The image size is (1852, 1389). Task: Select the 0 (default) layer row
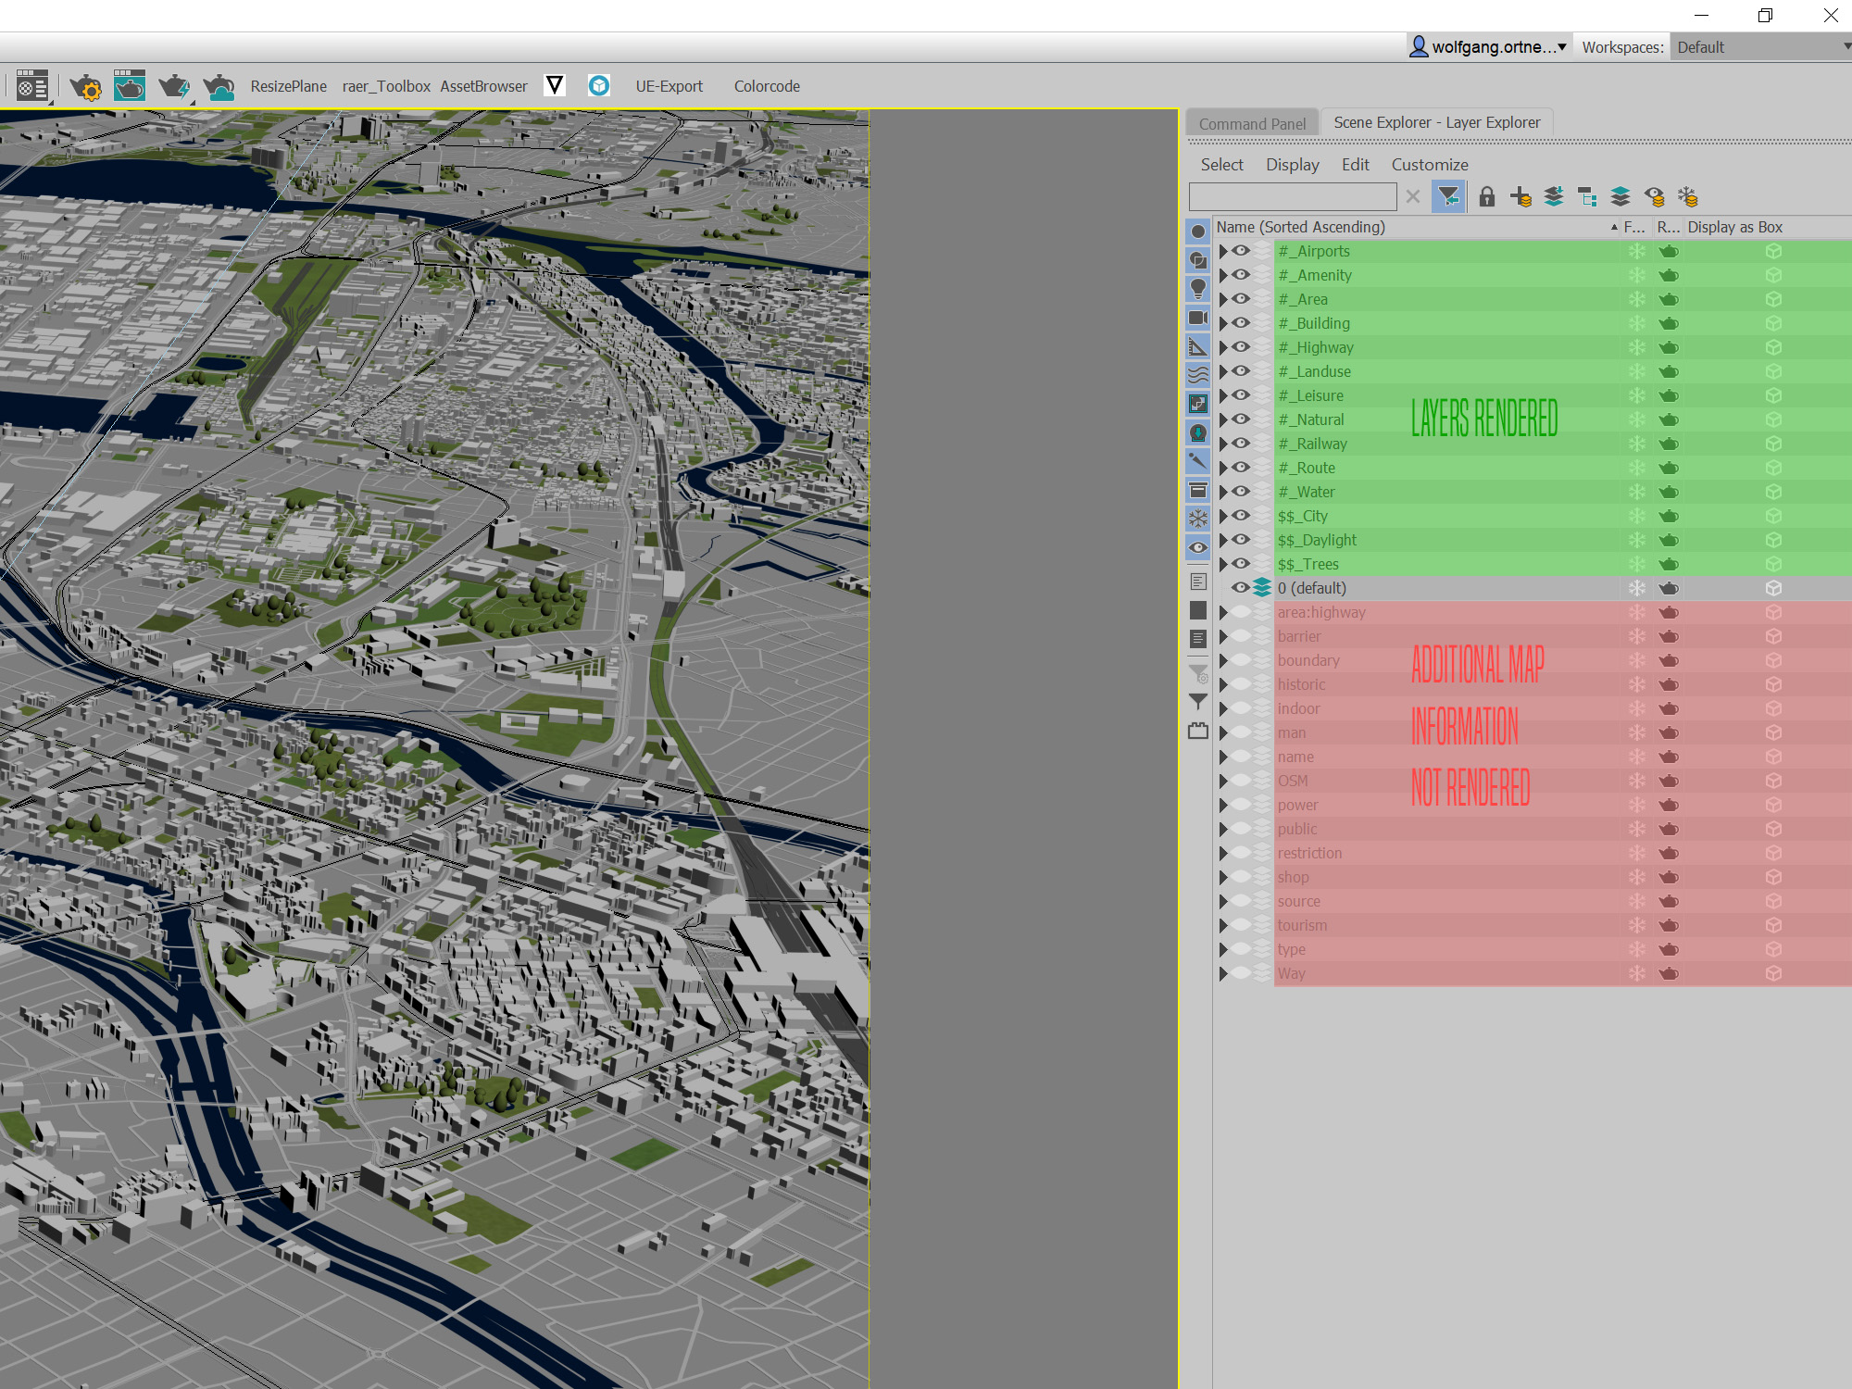tap(1533, 588)
